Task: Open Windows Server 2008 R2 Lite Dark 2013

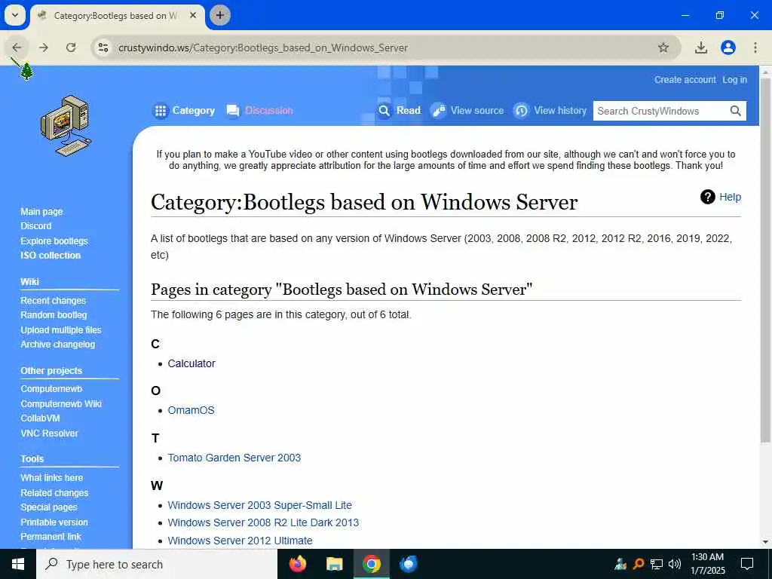Action: pos(263,522)
